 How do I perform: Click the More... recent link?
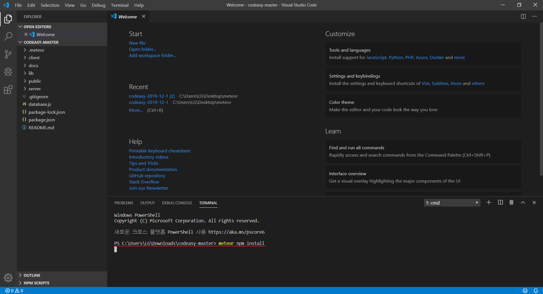coord(136,110)
